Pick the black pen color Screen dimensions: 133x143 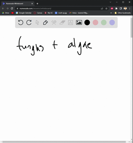click(87, 22)
